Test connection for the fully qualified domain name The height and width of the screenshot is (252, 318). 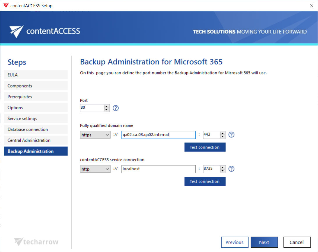tap(205, 147)
